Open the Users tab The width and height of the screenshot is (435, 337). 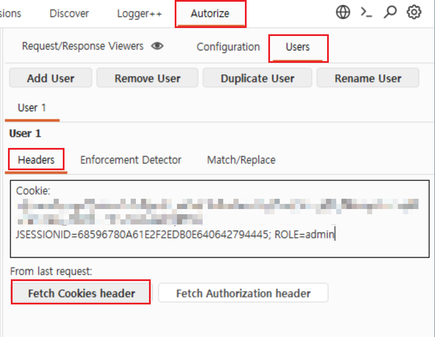(x=298, y=47)
